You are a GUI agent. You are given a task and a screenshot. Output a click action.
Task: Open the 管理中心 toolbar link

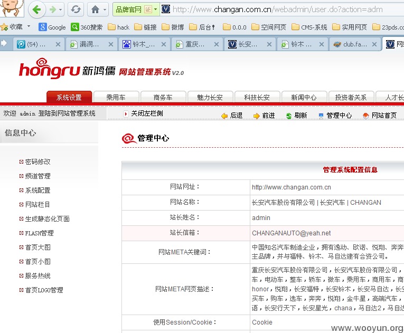coord(335,116)
